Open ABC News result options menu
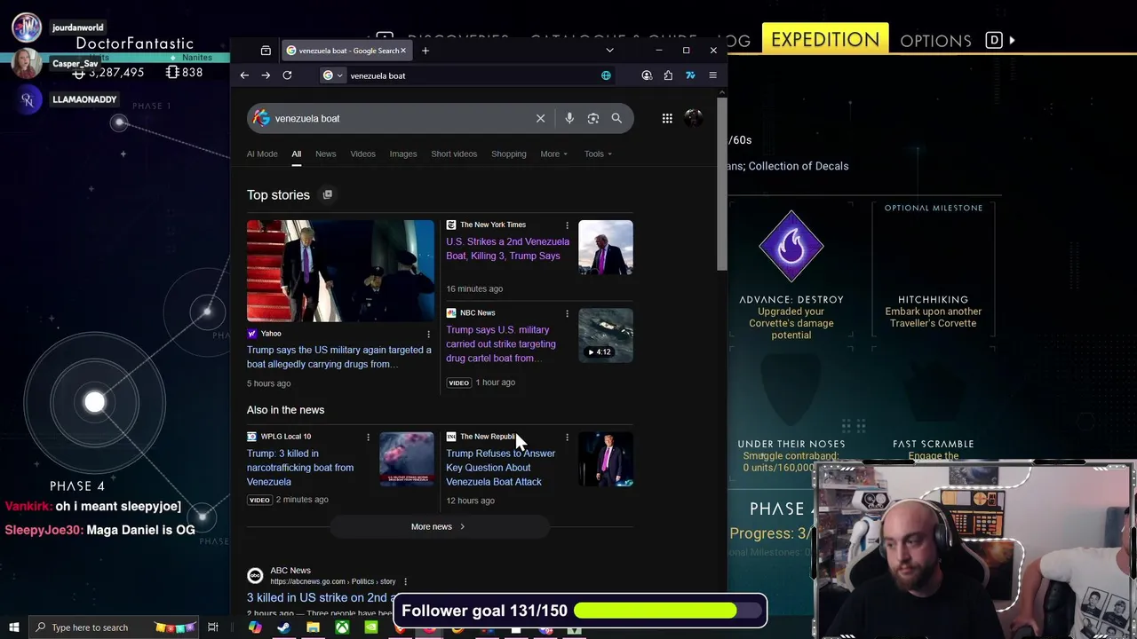The image size is (1137, 639). click(x=405, y=581)
